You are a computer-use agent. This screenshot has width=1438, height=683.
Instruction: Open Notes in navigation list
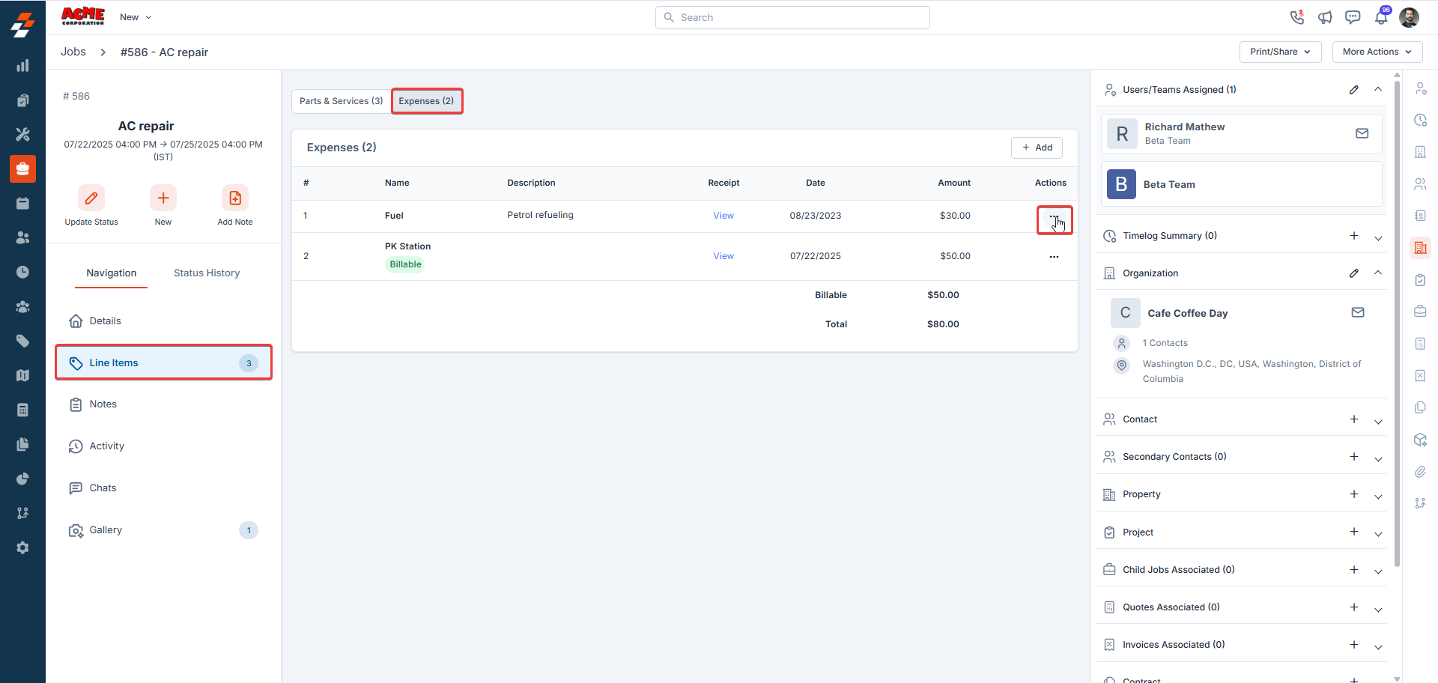[x=163, y=404]
